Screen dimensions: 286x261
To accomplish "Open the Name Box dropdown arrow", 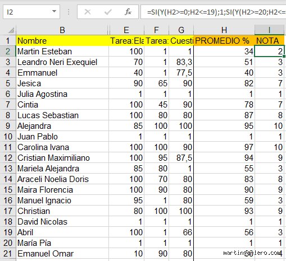I will [54, 11].
